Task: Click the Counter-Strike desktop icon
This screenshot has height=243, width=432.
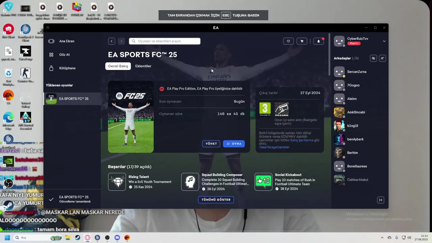Action: click(25, 75)
